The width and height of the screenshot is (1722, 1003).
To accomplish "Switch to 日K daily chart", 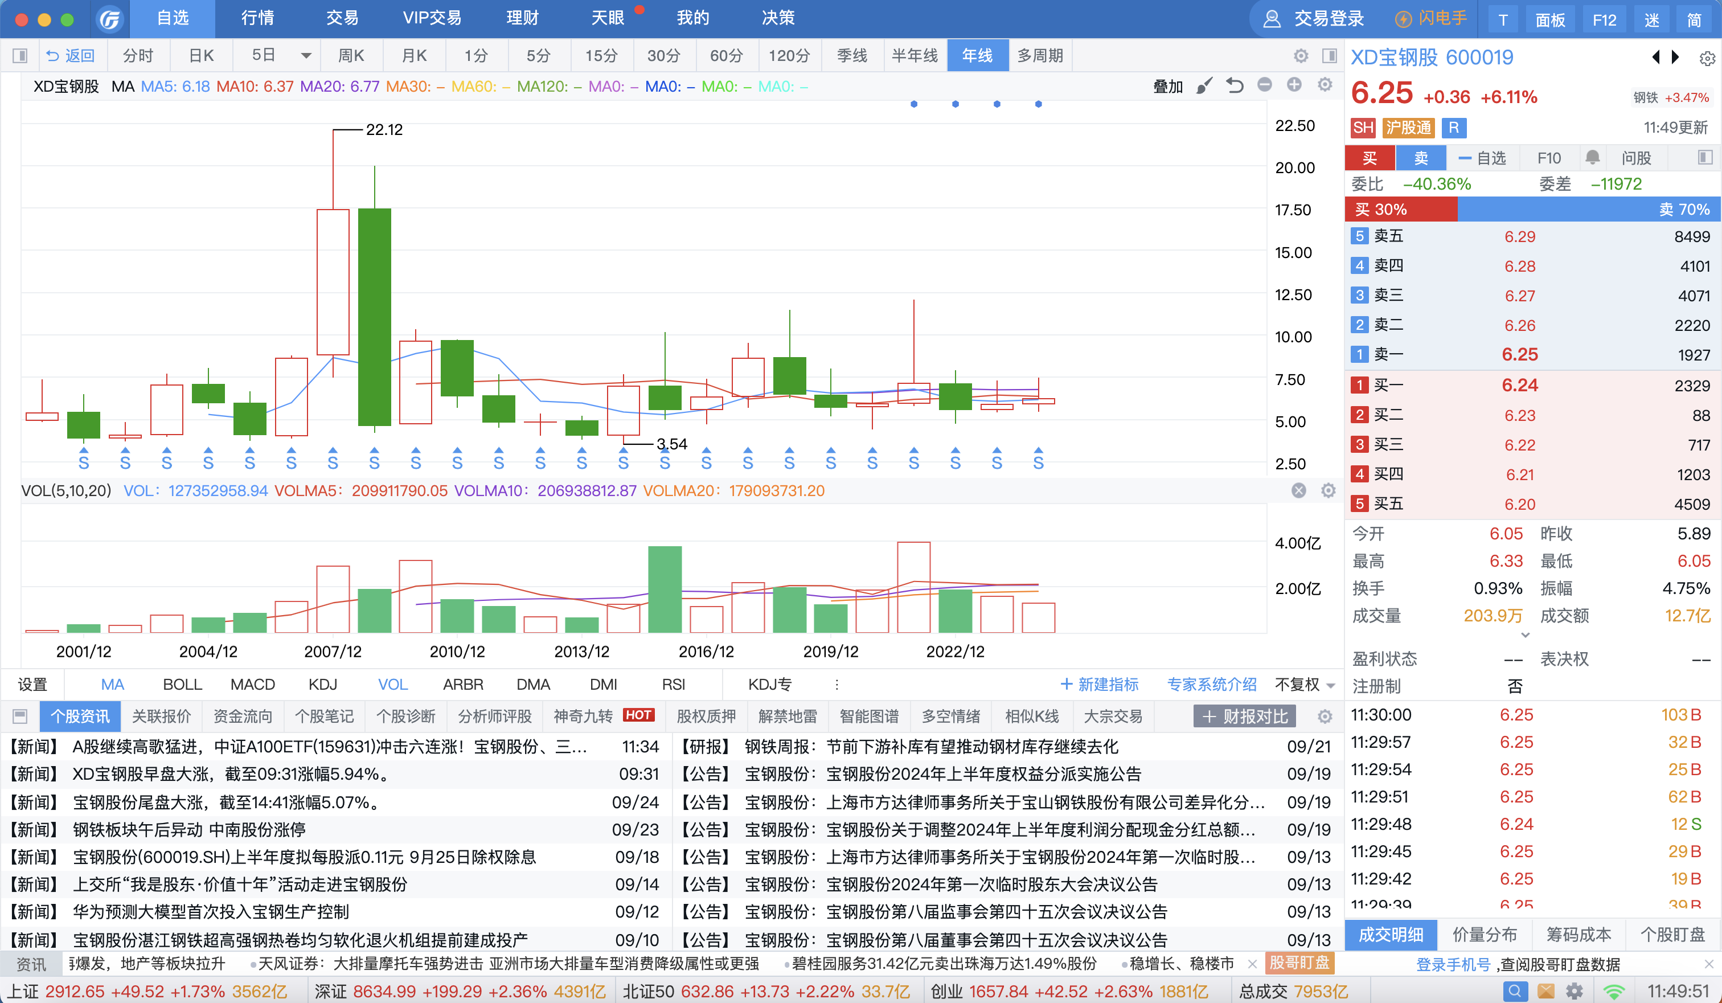I will coord(201,55).
